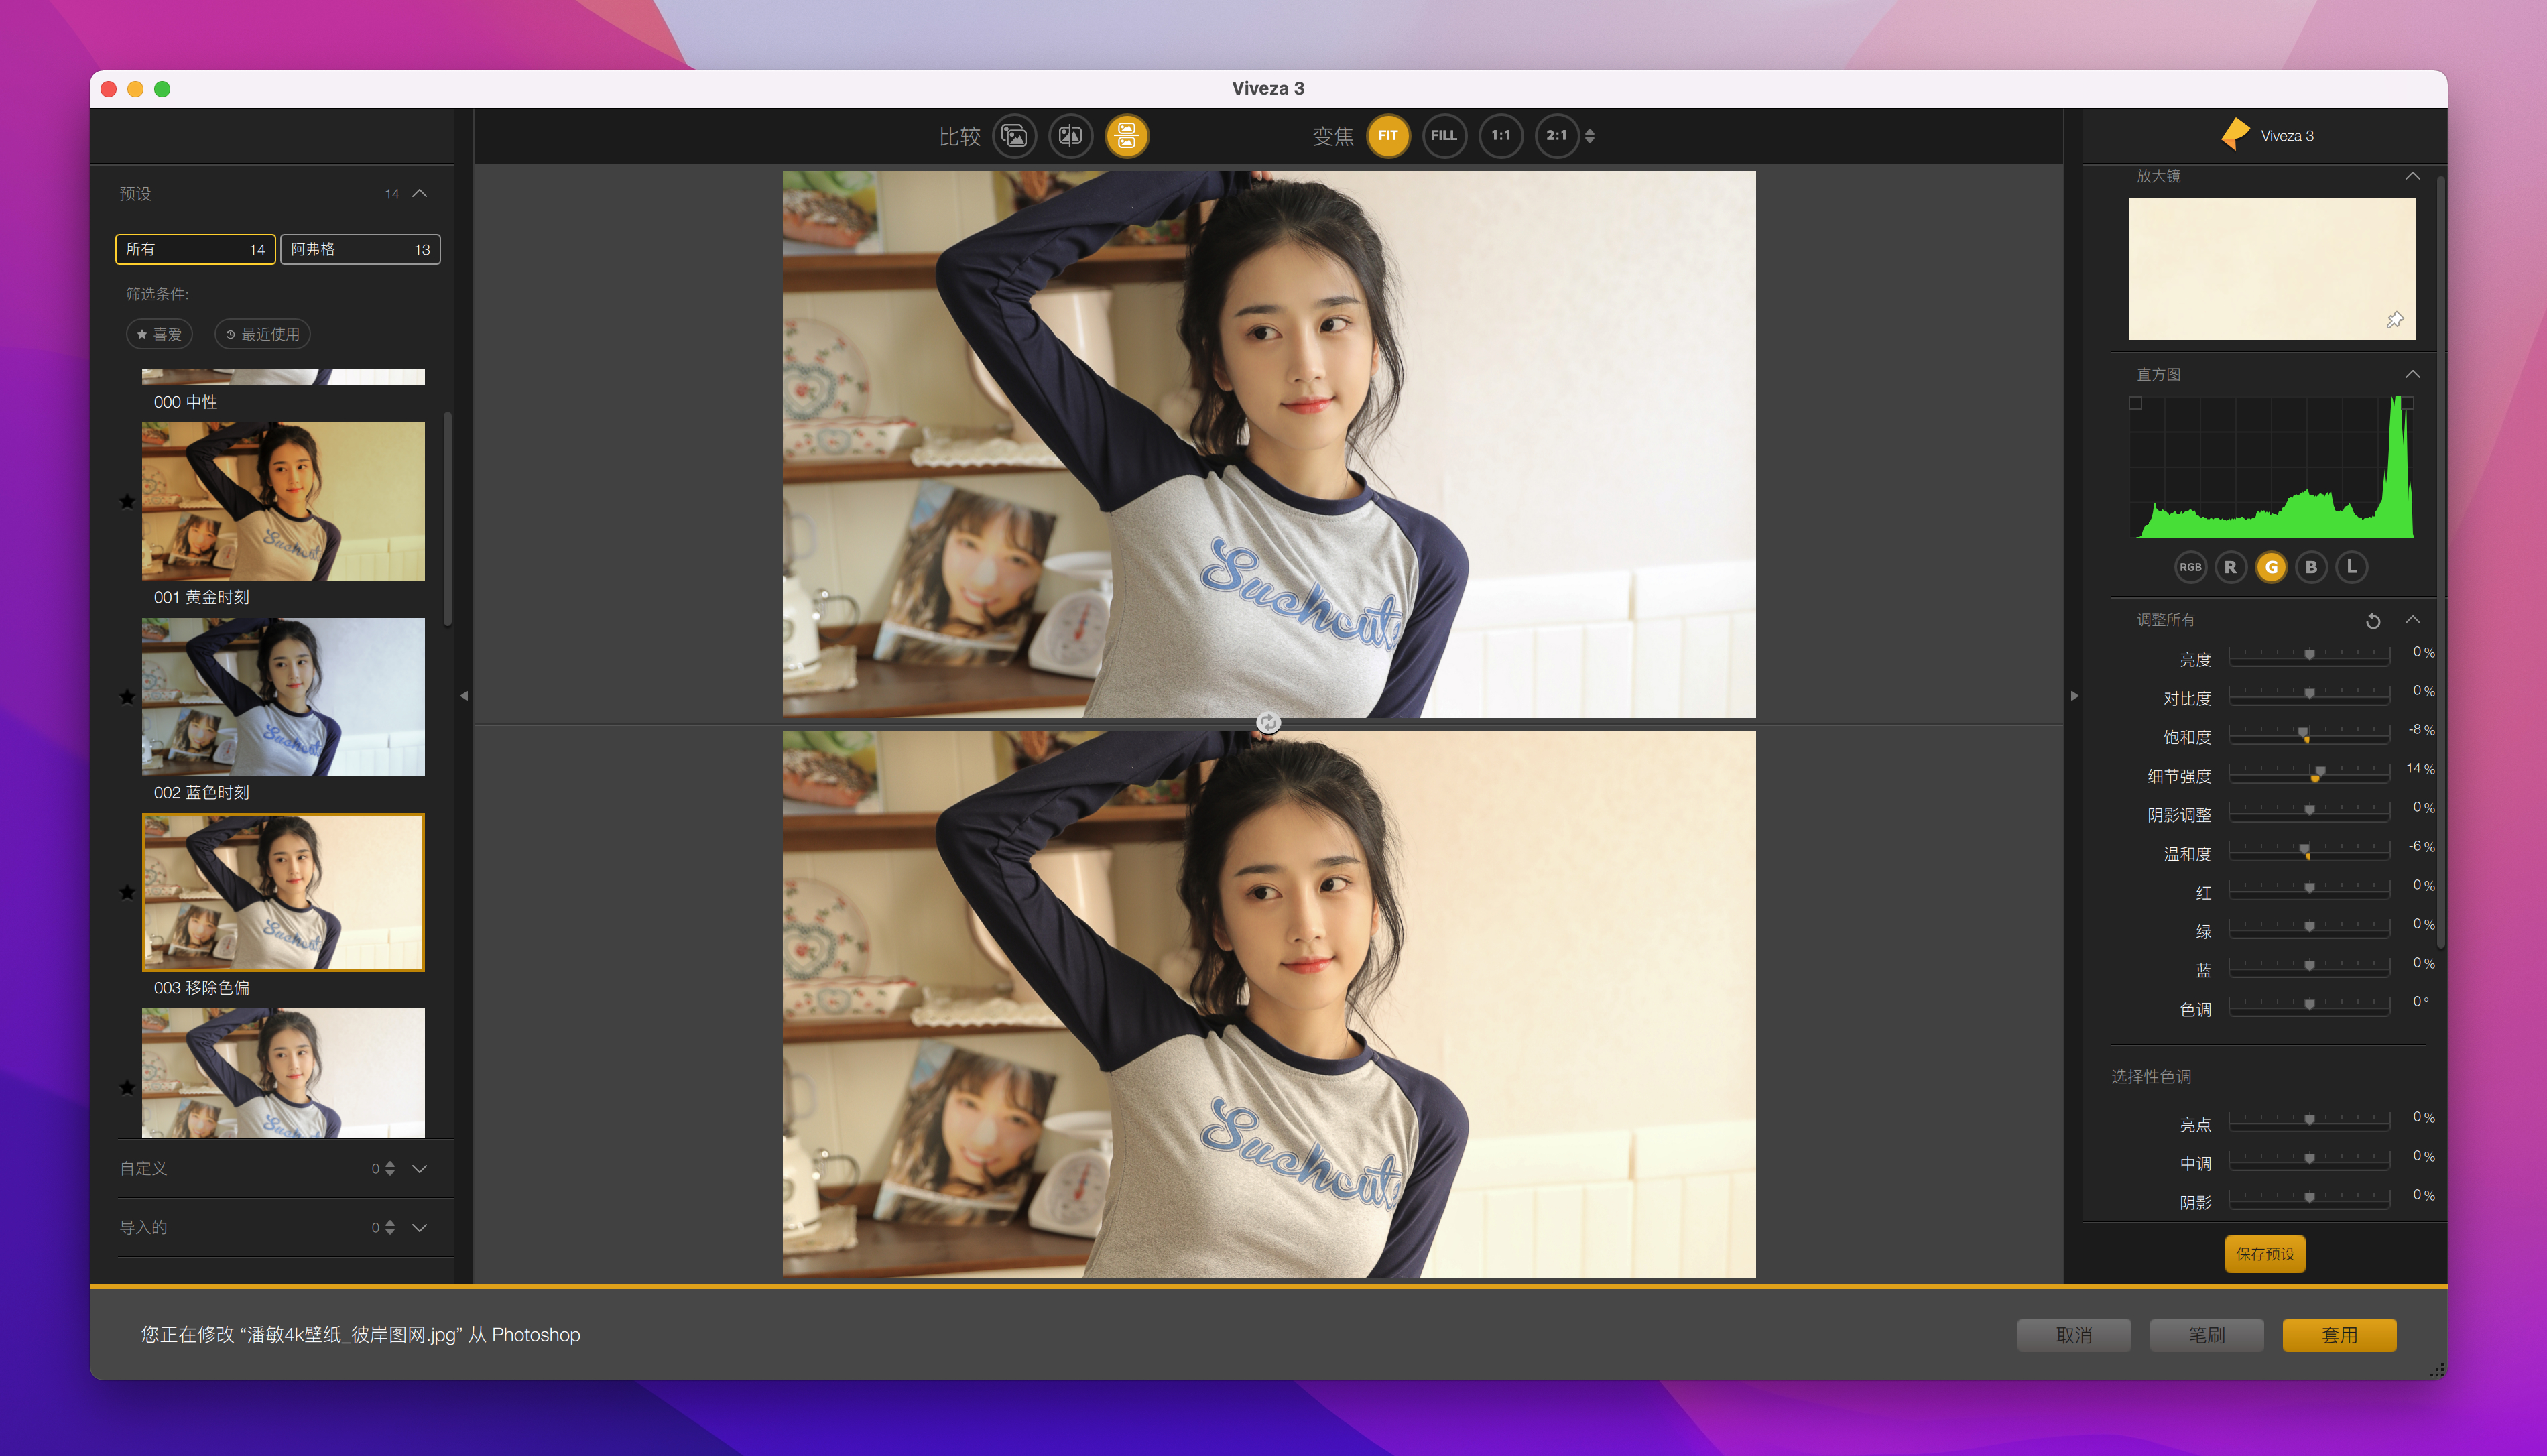Click the 保存预设 save preset button
Screen dimensions: 2547x1456
[2265, 1254]
